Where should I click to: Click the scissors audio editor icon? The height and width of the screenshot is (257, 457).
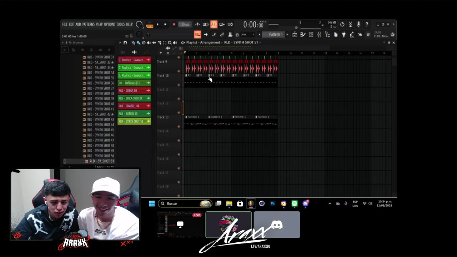350,24
